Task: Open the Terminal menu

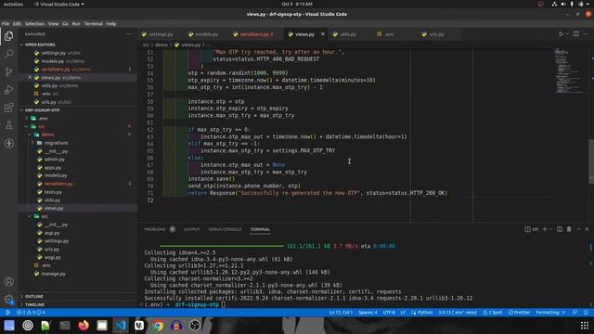Action: click(93, 24)
